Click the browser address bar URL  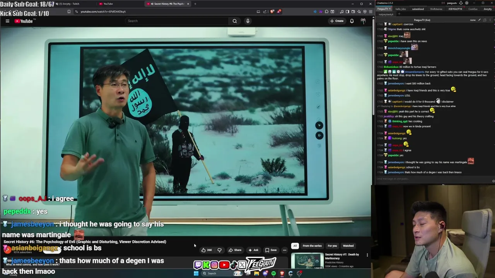pyautogui.click(x=103, y=12)
